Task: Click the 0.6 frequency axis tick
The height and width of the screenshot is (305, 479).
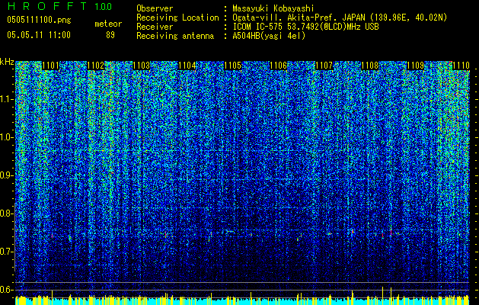Action: point(6,290)
